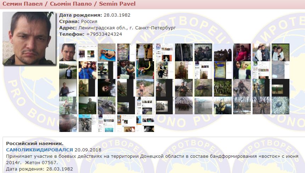Click the Российский наемник heading
The height and width of the screenshot is (173, 305).
coord(35,144)
